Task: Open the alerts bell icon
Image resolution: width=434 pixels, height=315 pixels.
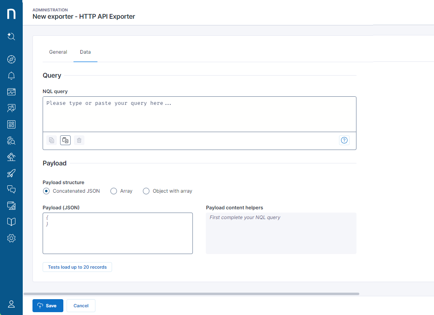Action: tap(11, 76)
